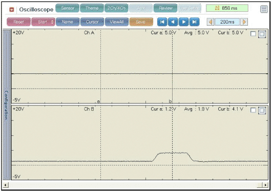Switch the 2Ch/4Ch channel mode
This screenshot has height=191, width=272.
point(116,8)
